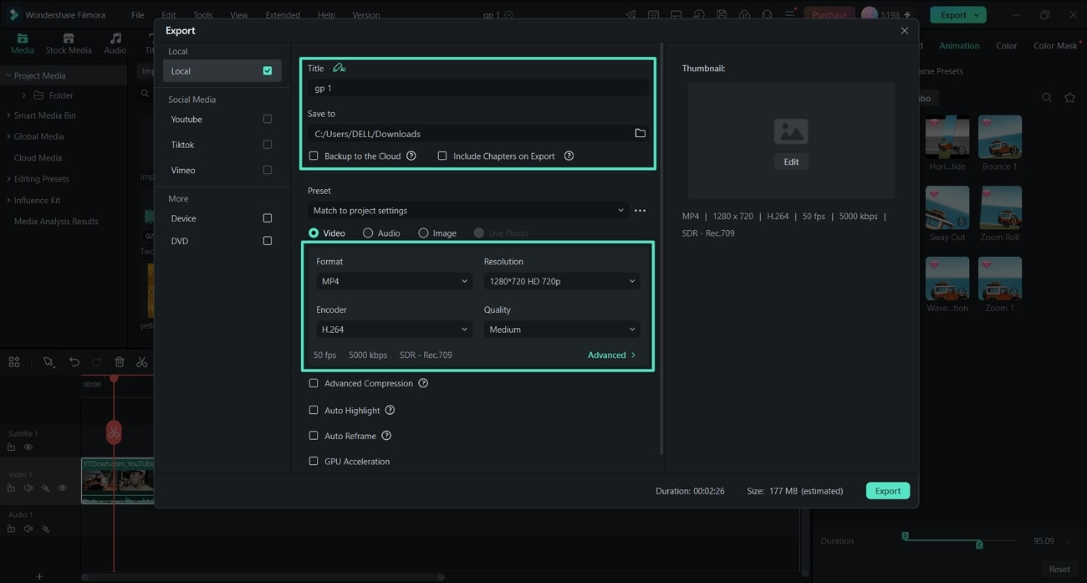
Task: Select the Image export type
Action: click(x=423, y=233)
